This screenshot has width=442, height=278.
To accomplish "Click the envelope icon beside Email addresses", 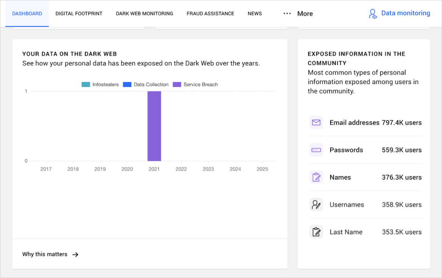I will 316,122.
